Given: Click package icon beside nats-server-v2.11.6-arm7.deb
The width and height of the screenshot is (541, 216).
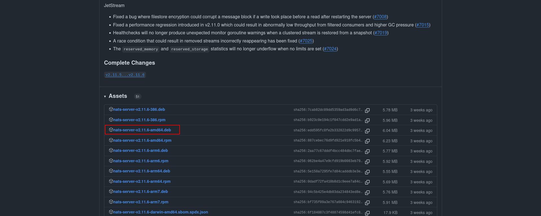Looking at the screenshot, I should (111, 191).
